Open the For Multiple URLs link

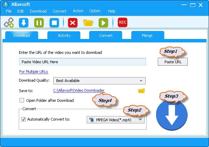(33, 72)
